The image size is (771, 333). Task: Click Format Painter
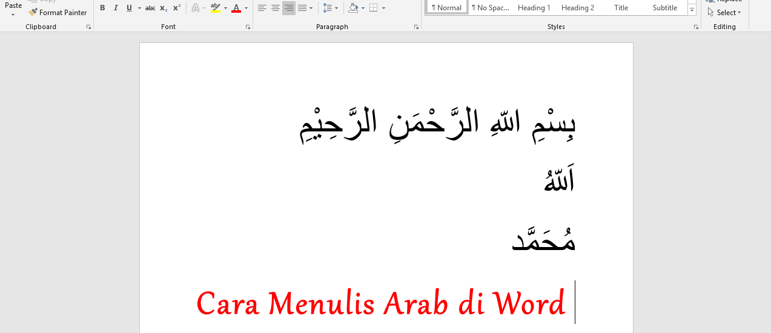coord(58,12)
